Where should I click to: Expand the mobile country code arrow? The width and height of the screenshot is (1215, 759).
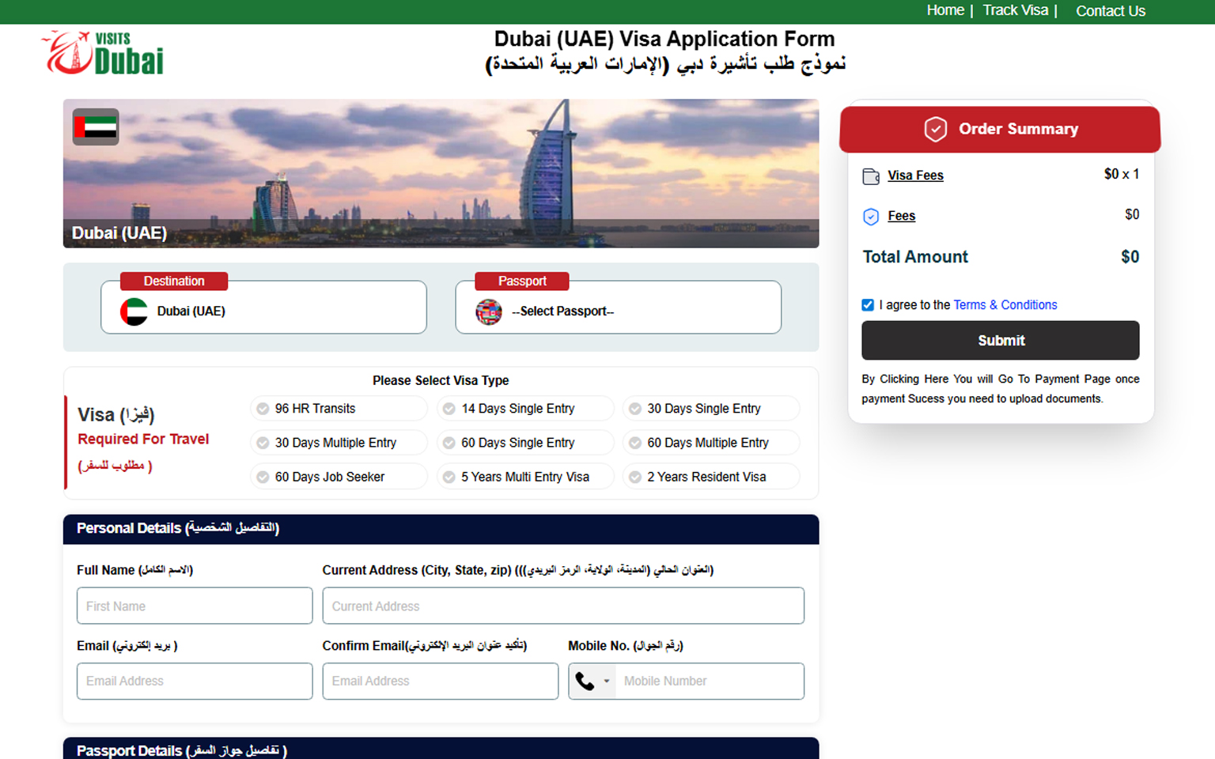tap(607, 682)
